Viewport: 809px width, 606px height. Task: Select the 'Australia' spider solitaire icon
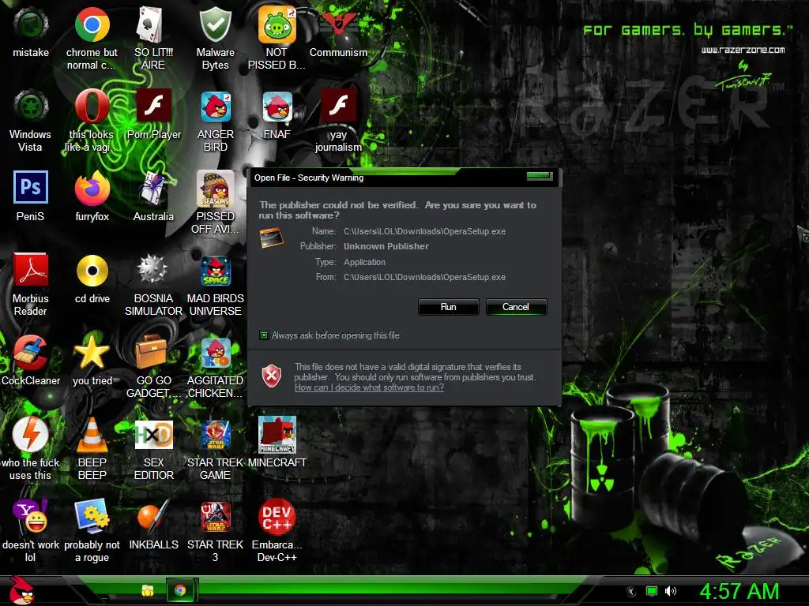(153, 189)
